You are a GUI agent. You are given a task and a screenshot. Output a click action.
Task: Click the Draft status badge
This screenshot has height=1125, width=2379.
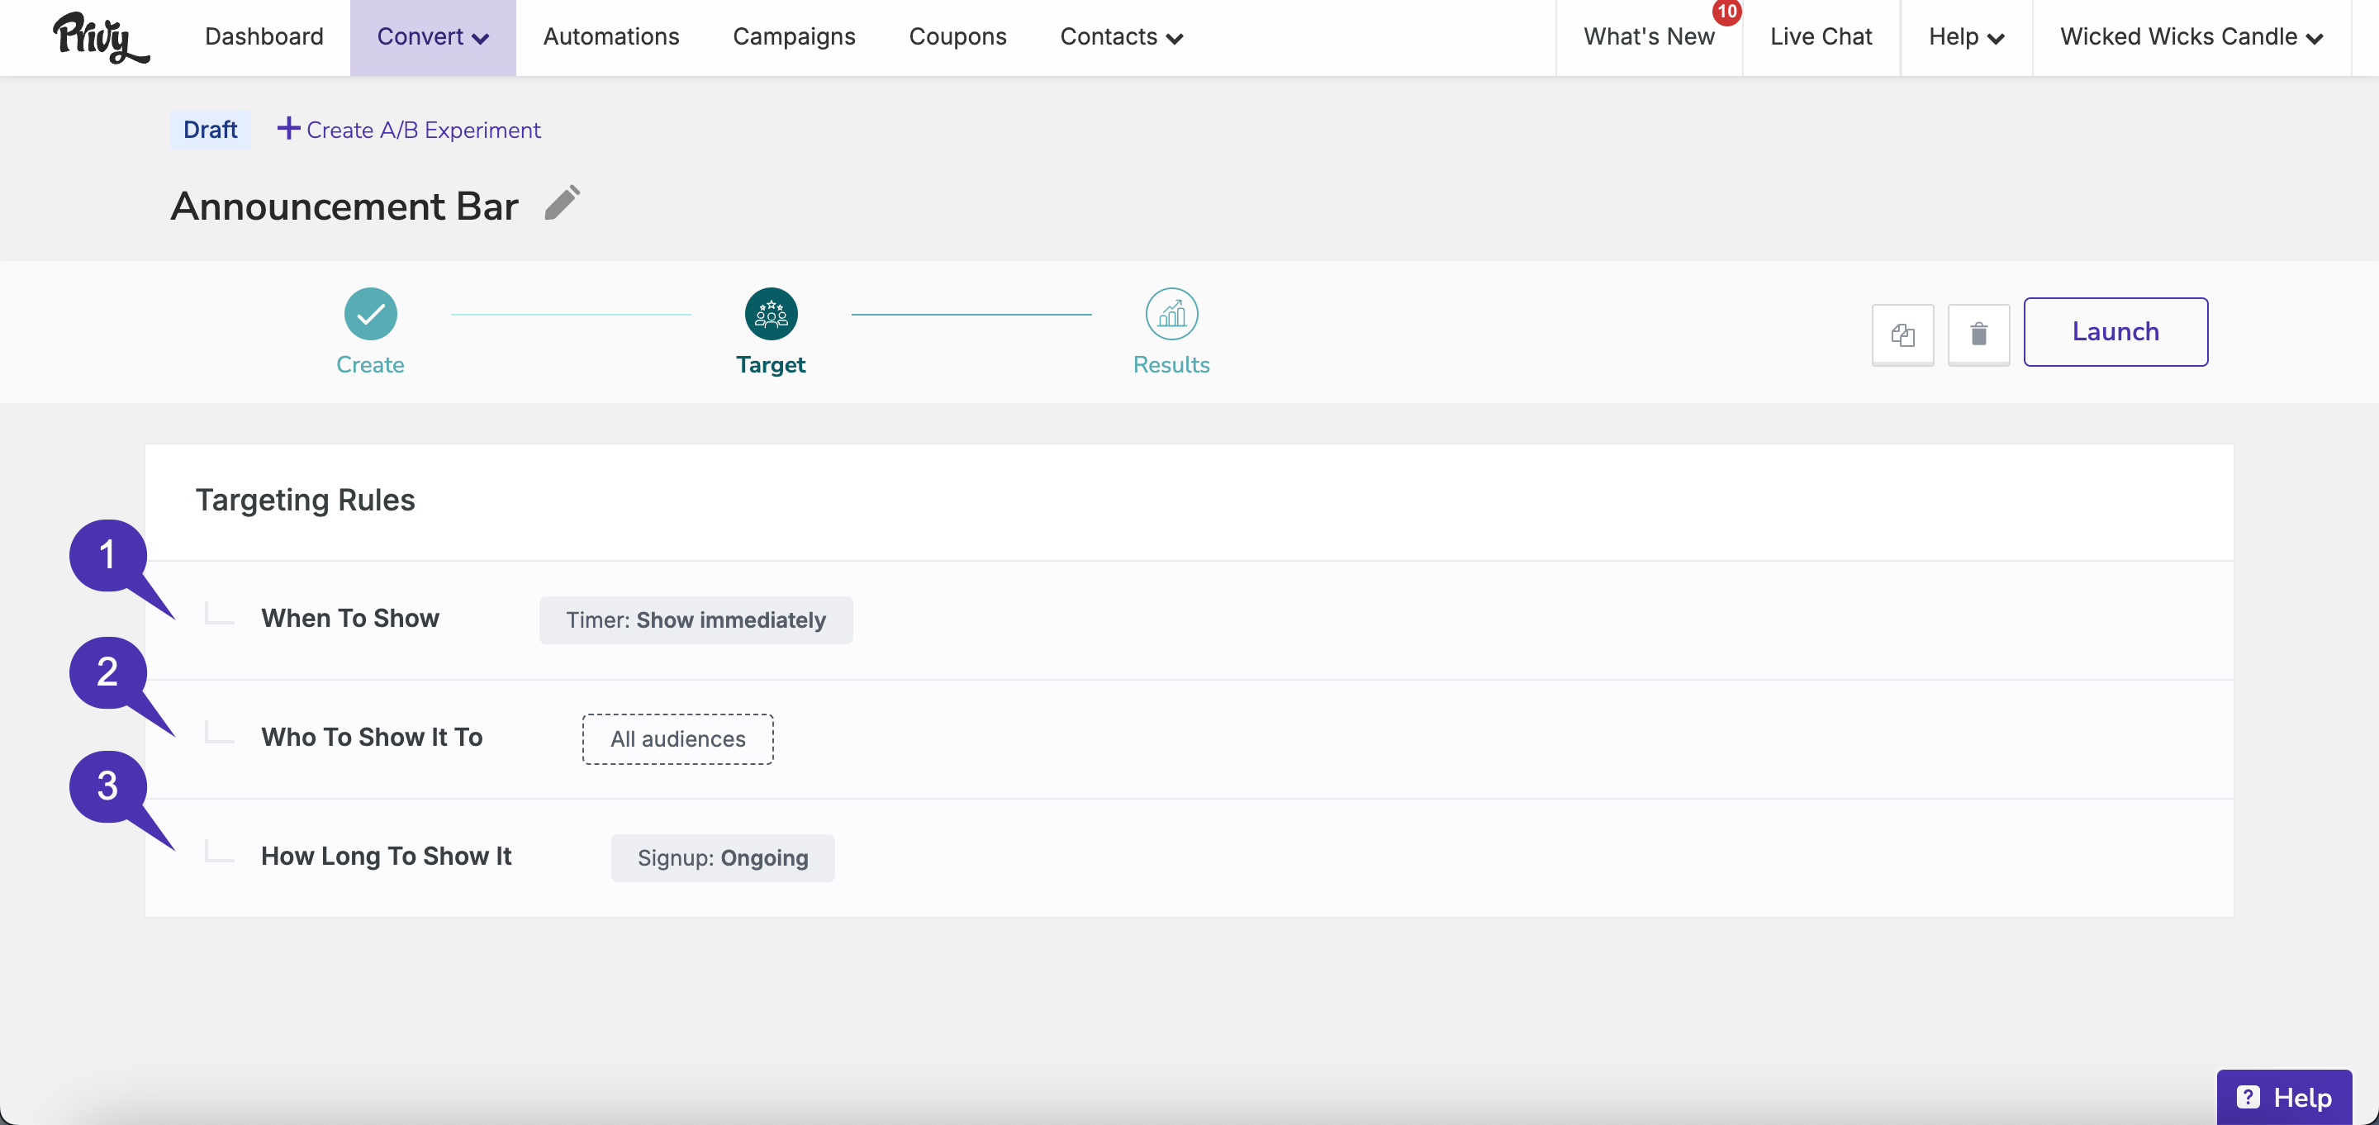pyautogui.click(x=211, y=130)
